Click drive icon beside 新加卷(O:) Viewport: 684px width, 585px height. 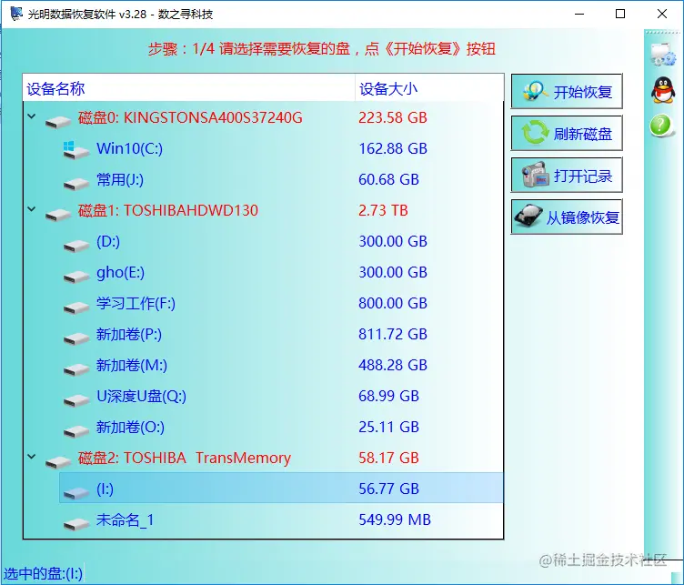pyautogui.click(x=76, y=431)
